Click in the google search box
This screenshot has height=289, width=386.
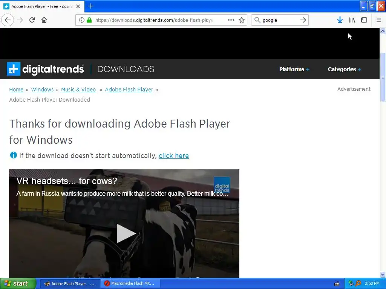coord(279,20)
